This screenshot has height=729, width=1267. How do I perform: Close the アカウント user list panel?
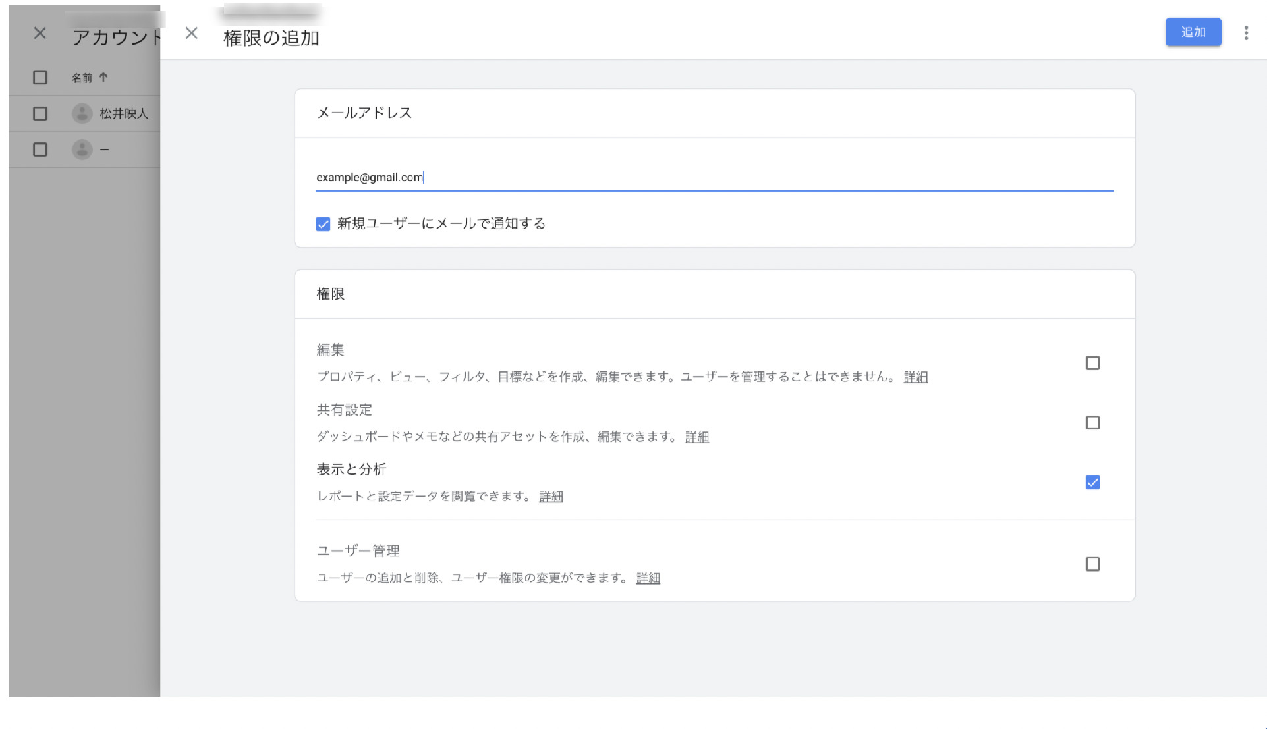click(x=39, y=32)
